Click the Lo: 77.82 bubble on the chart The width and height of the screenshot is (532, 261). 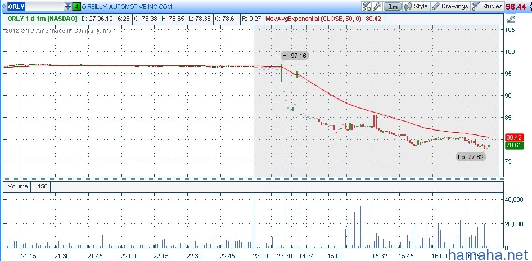[x=471, y=157]
